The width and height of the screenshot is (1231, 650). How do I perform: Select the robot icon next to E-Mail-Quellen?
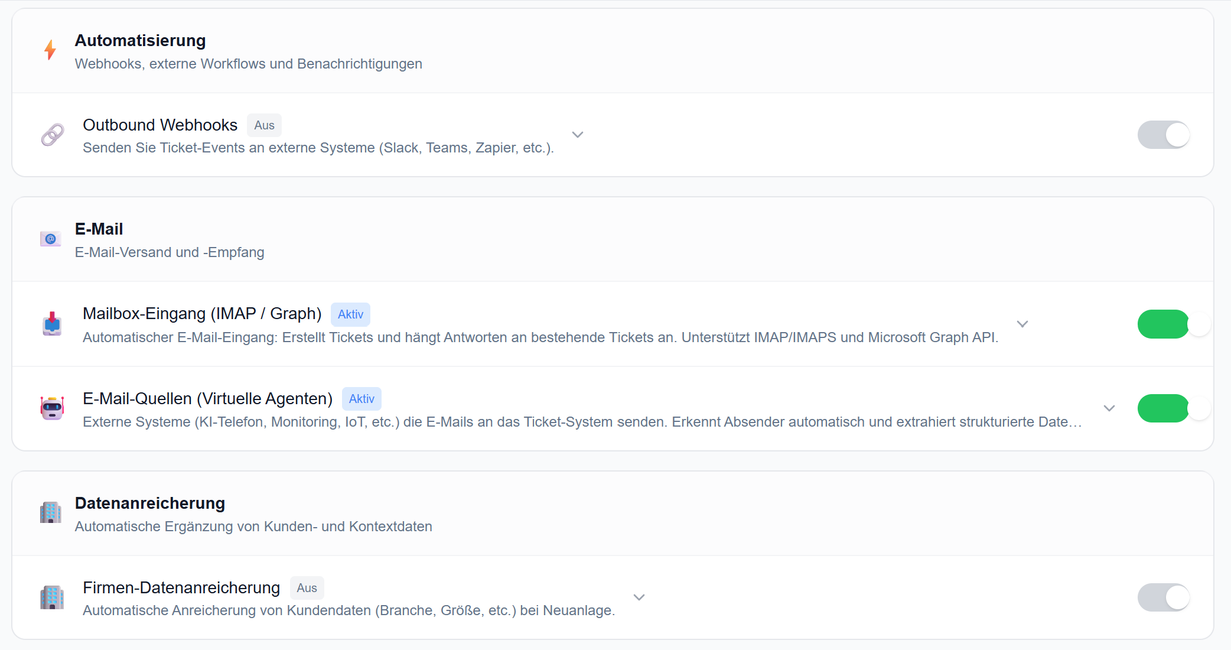tap(52, 408)
